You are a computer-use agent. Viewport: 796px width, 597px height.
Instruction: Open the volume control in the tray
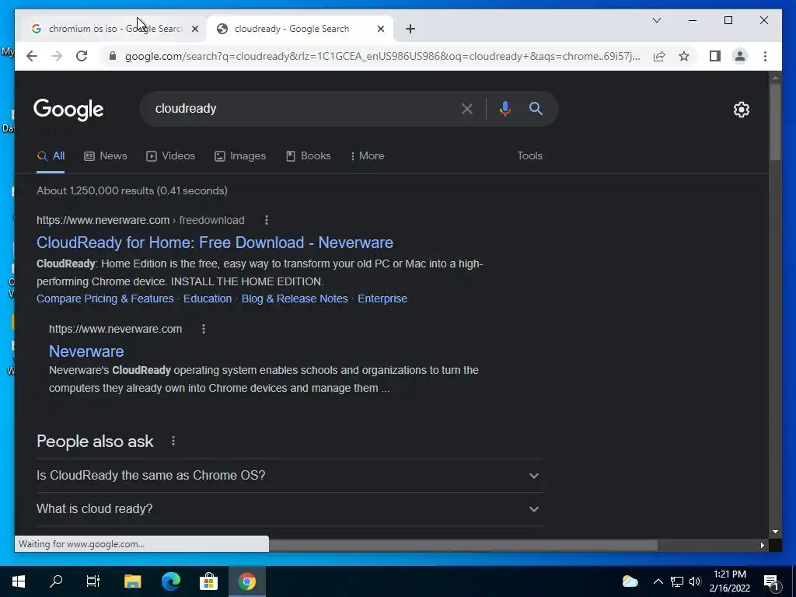pos(695,581)
